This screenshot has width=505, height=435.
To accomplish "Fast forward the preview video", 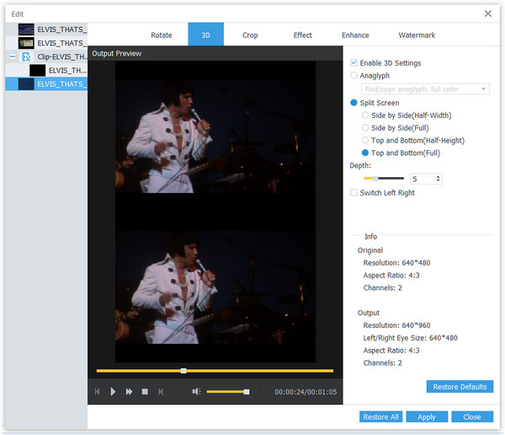I will click(x=129, y=392).
